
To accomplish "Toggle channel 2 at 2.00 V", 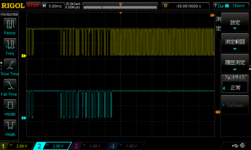I will 53,146.
